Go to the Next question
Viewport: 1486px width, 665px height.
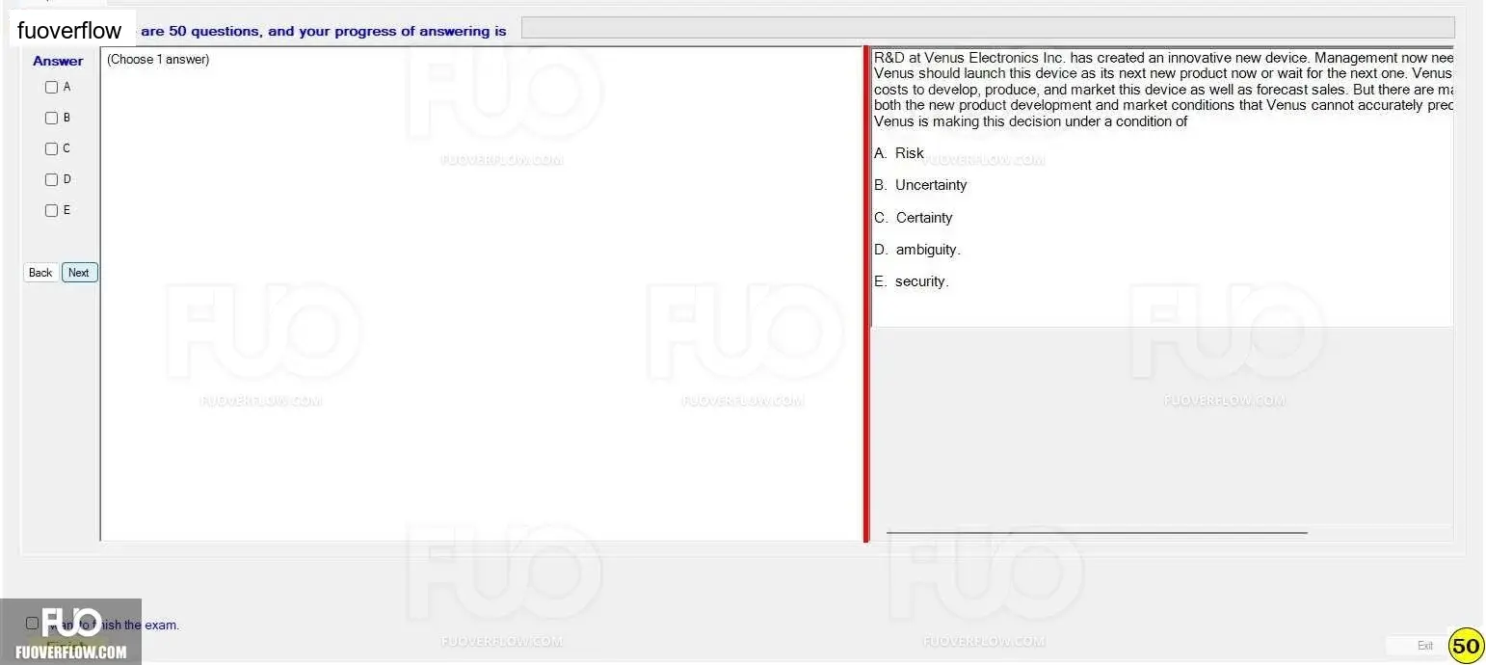[x=80, y=273]
